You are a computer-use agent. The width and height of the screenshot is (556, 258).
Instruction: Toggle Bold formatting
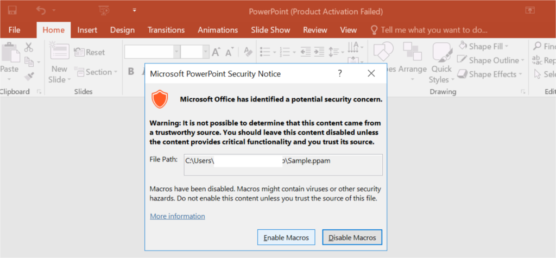(131, 71)
